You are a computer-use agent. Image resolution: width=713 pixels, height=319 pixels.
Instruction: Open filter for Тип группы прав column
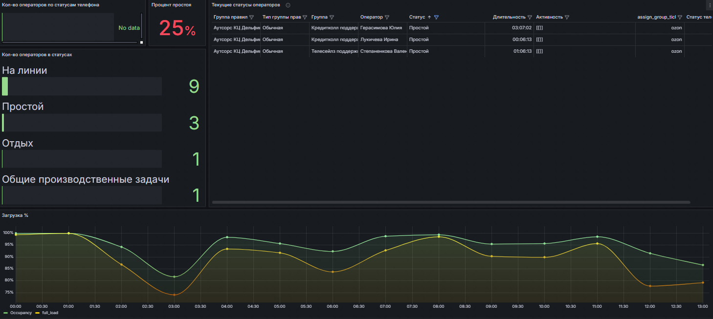point(305,17)
